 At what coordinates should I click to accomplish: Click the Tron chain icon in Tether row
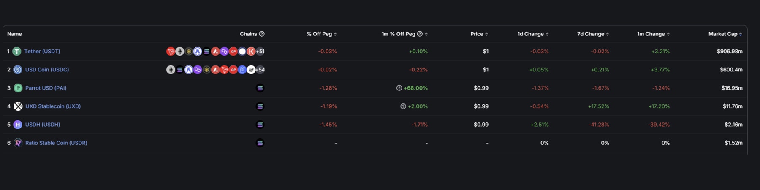click(x=171, y=52)
